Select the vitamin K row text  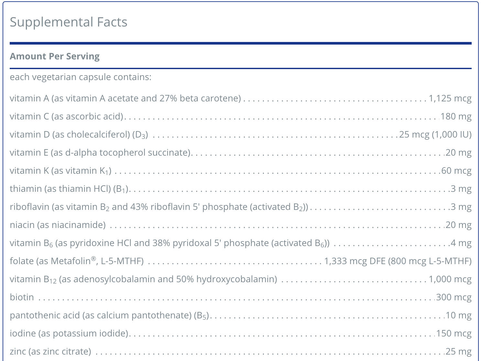(x=241, y=170)
